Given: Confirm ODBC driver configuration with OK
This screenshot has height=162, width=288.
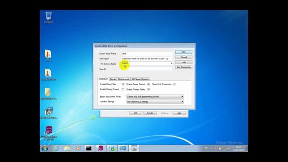Looking at the screenshot, I should point(184,52).
